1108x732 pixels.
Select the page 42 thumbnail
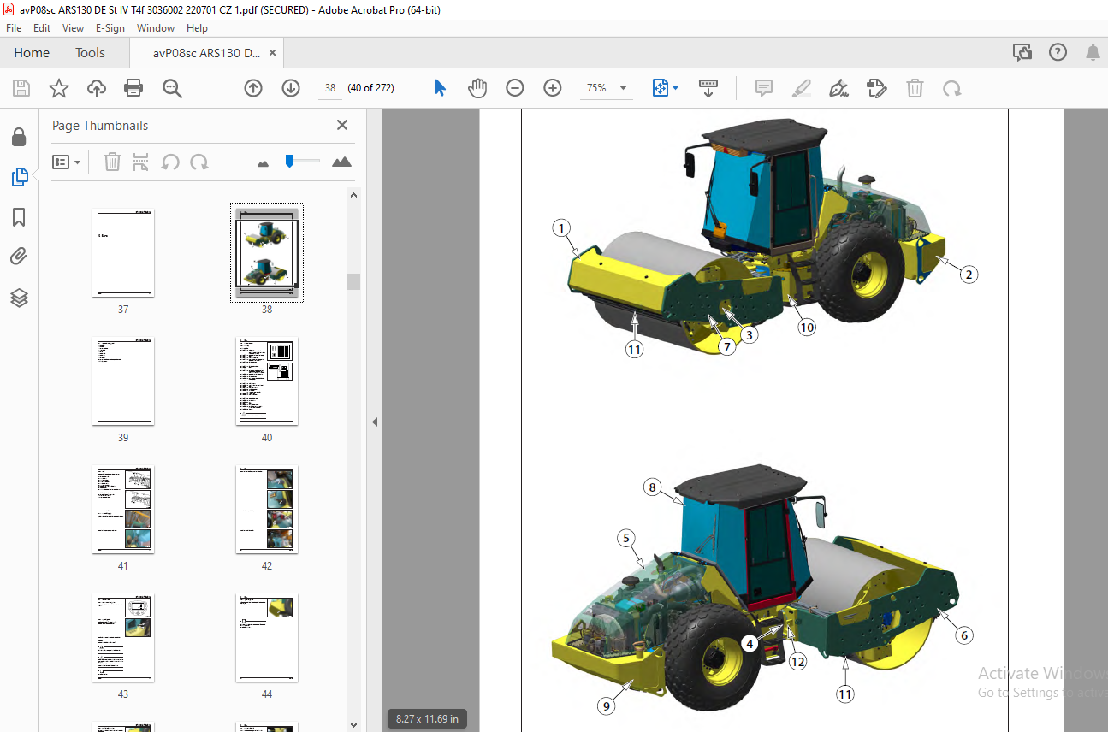[x=267, y=510]
